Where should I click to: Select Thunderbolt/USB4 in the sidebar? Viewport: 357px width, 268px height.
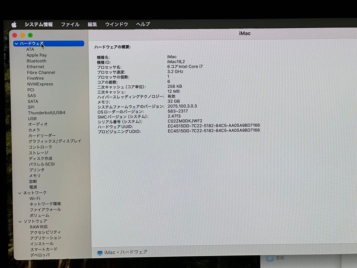click(x=47, y=112)
